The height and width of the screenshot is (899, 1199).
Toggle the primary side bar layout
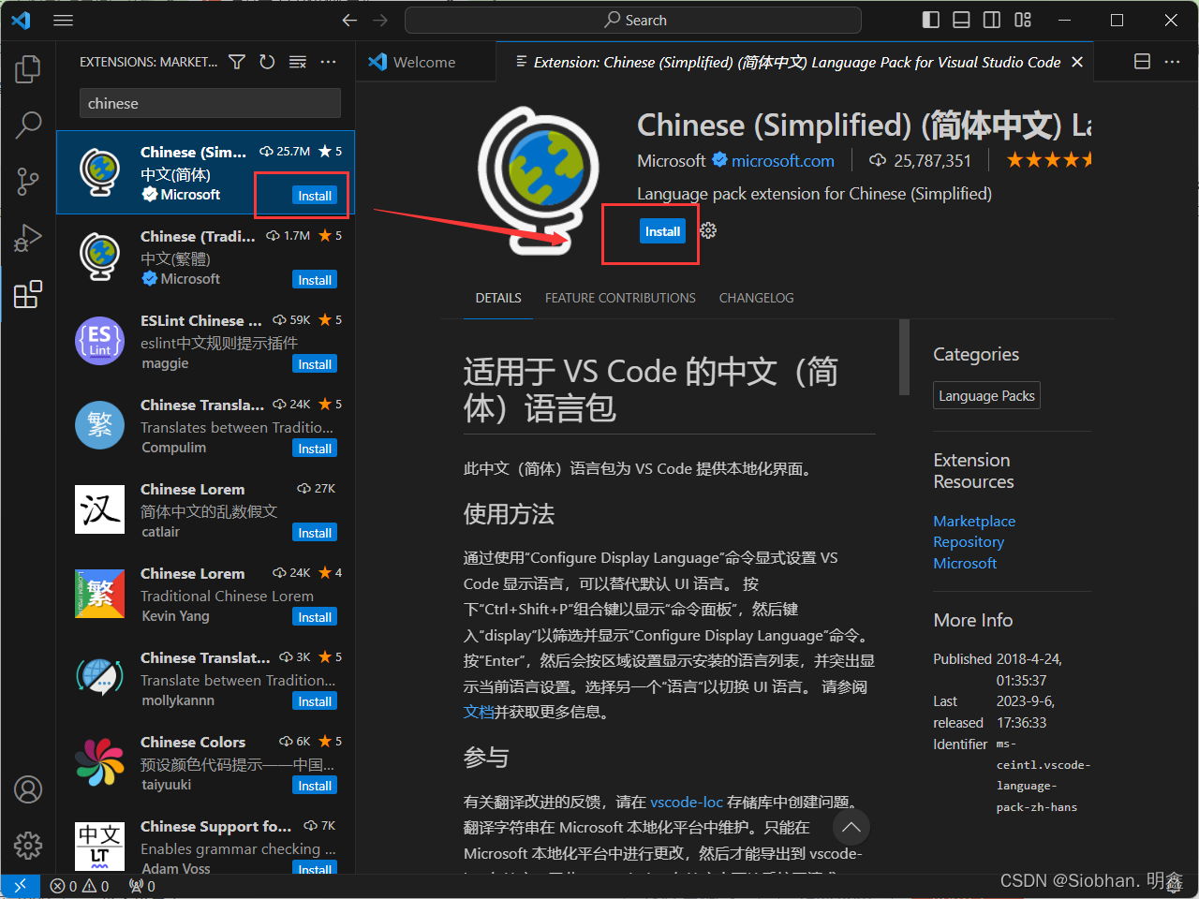pos(930,20)
